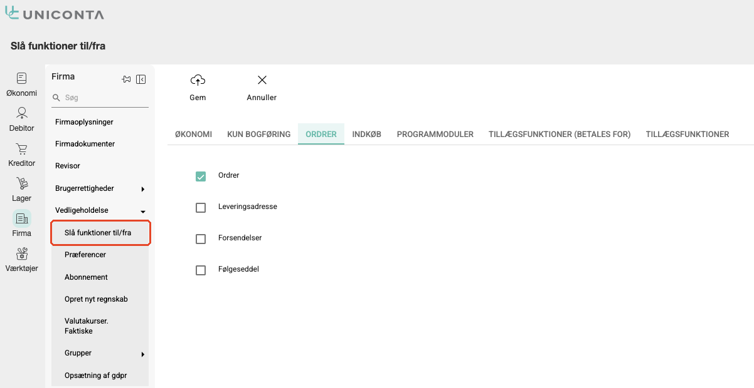
Task: Switch to the ØKONOMI tab
Action: coord(193,134)
